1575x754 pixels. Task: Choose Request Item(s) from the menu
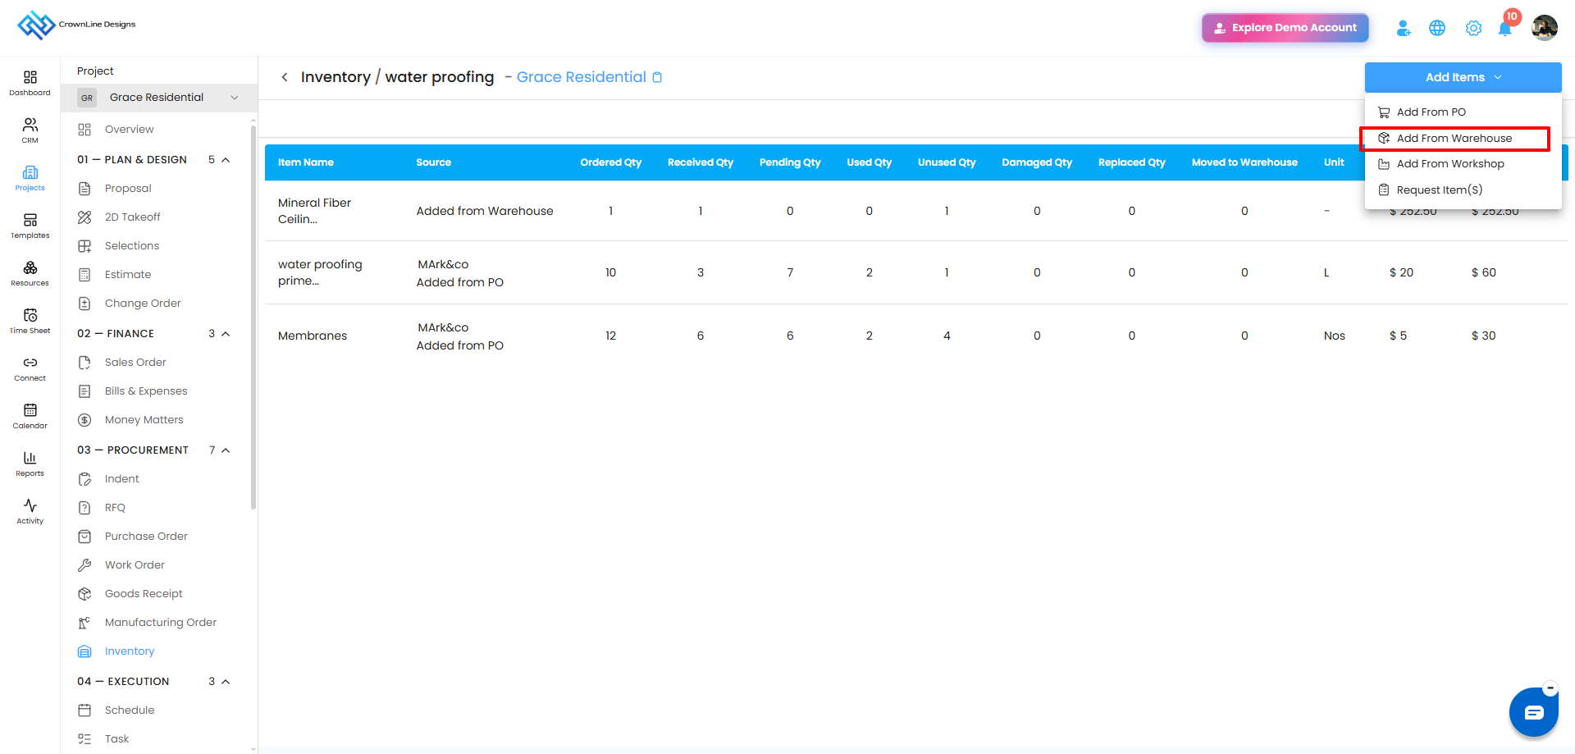click(x=1439, y=190)
